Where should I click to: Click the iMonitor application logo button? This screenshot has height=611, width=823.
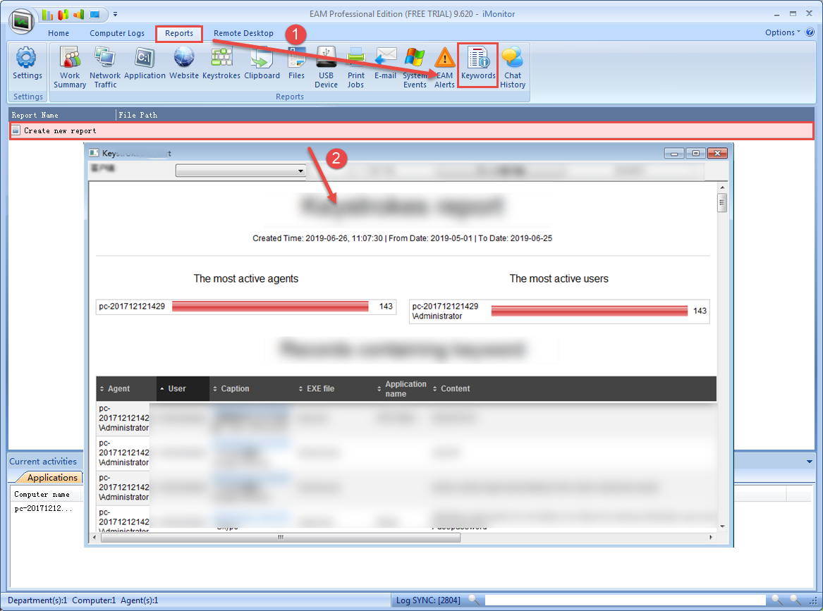click(22, 22)
